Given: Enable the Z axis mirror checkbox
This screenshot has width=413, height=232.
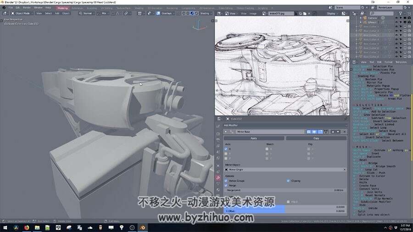Looking at the screenshot, I should 226,159.
